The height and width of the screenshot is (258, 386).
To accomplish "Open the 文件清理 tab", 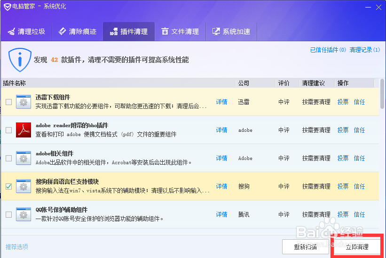I will click(x=180, y=31).
